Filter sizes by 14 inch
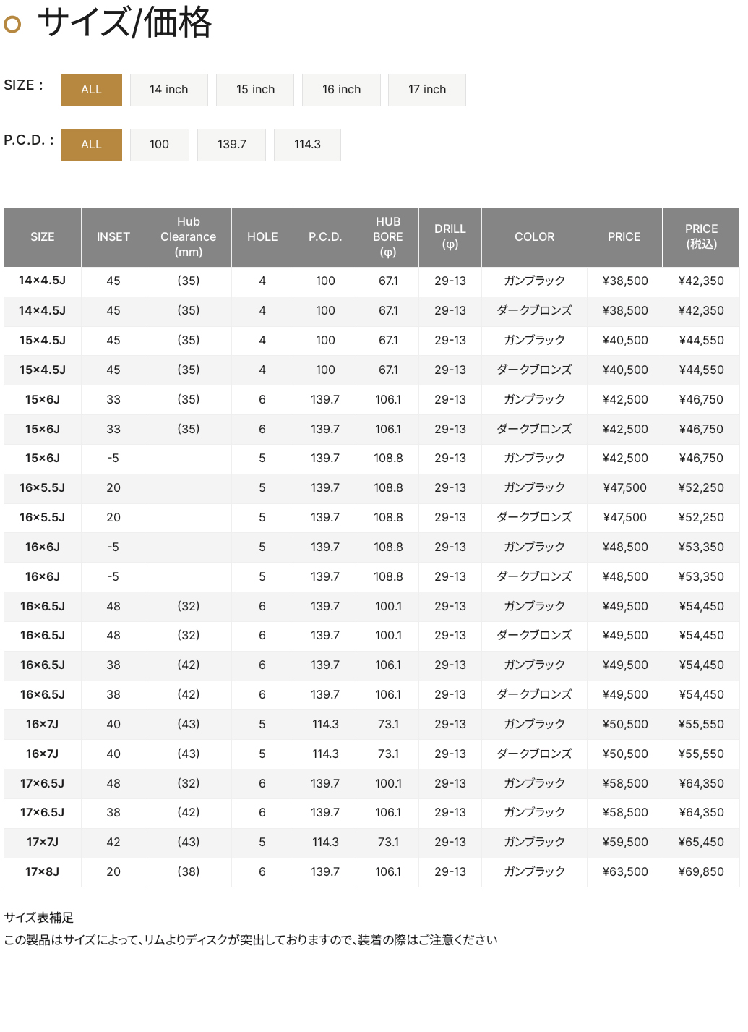Image resolution: width=748 pixels, height=1032 pixels. (x=168, y=90)
